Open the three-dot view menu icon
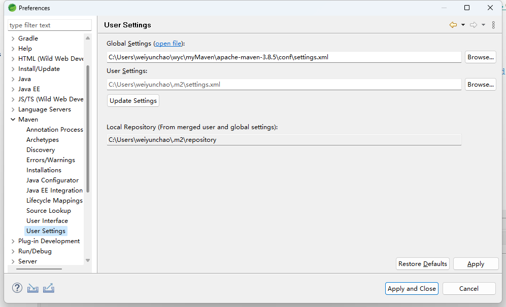This screenshot has height=307, width=506. tap(493, 25)
